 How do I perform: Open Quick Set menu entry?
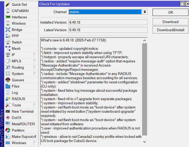click(21, 4)
